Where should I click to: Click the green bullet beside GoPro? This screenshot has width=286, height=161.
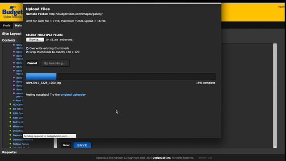pos(10,122)
